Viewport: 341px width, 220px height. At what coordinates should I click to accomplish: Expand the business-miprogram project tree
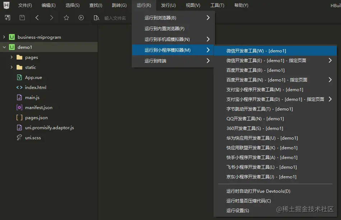coord(4,37)
